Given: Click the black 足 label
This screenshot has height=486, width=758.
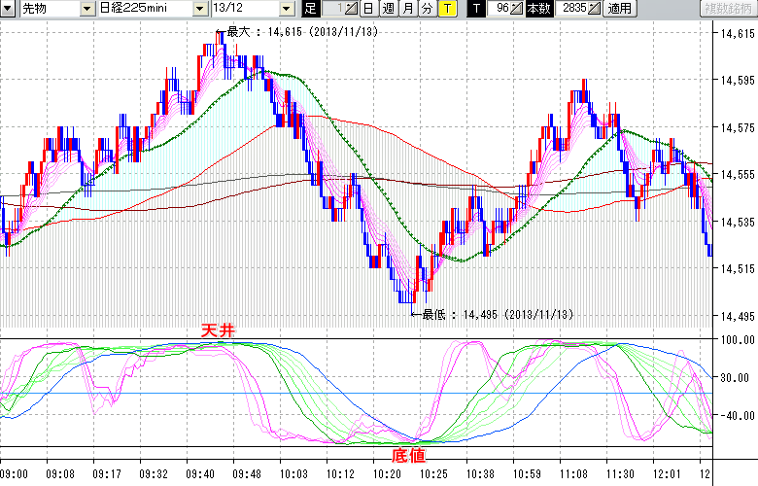Looking at the screenshot, I should coord(310,9).
